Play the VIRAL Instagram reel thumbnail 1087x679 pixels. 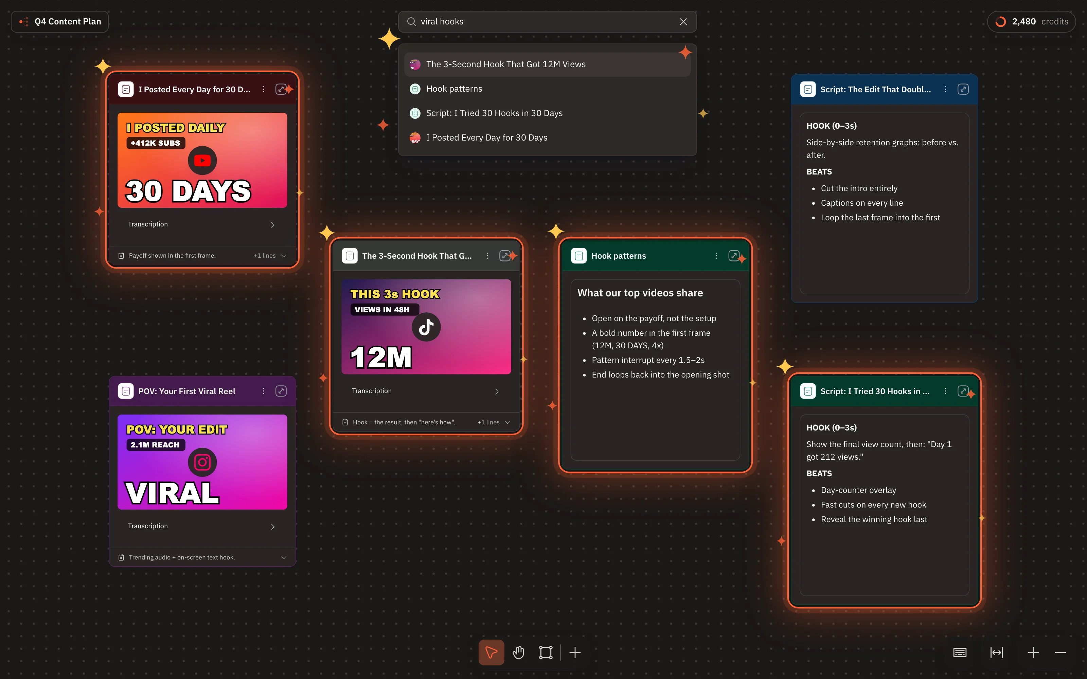[x=202, y=462]
